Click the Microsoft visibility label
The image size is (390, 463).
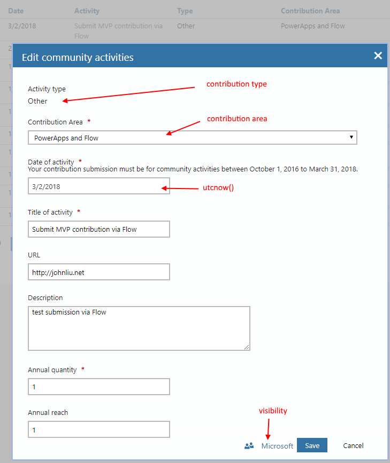click(277, 446)
